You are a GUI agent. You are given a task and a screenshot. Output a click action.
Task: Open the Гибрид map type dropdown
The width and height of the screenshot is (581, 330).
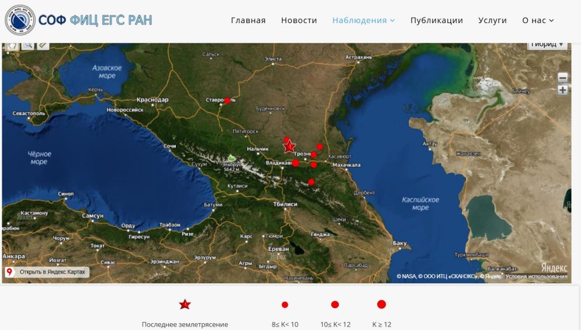pos(547,45)
